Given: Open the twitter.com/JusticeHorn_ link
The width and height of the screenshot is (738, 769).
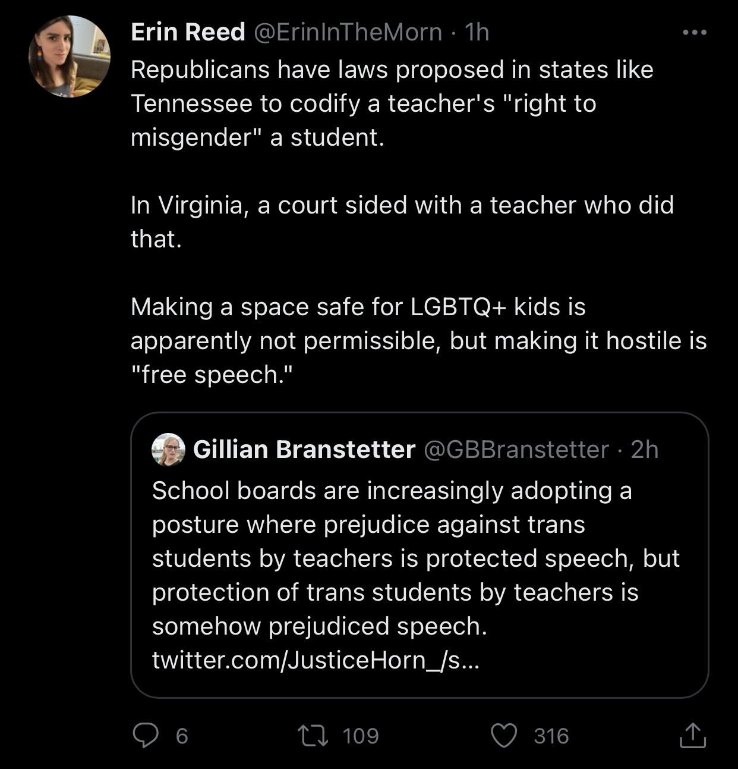Looking at the screenshot, I should coord(315,660).
